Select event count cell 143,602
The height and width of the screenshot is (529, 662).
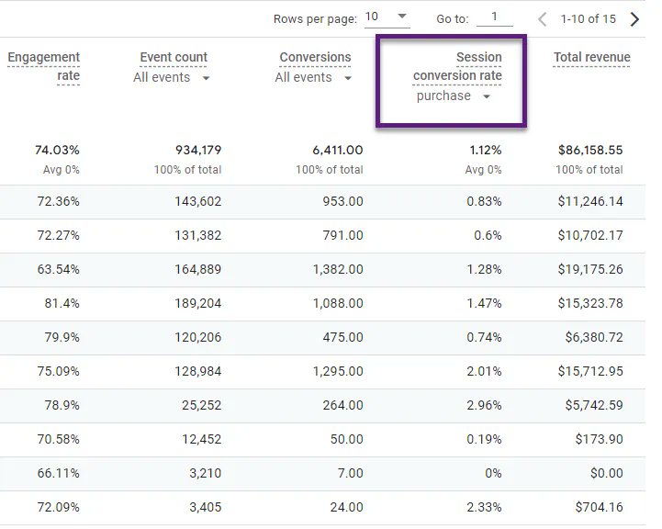pyautogui.click(x=198, y=201)
